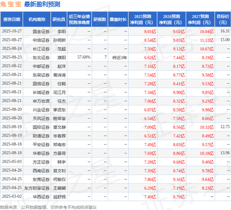The width and height of the screenshot is (231, 210).
Task: Click researcher name 鲍荣富
Action: pos(59,118)
